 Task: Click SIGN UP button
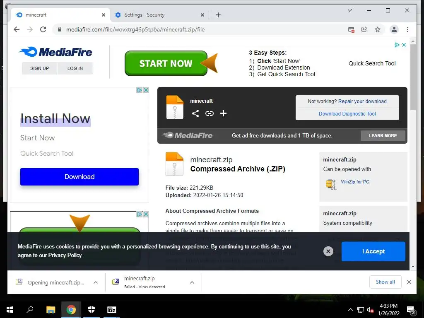point(39,68)
